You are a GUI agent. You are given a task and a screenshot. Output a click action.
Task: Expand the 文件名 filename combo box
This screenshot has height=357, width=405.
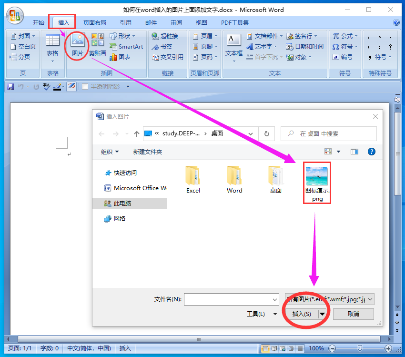[x=275, y=299]
